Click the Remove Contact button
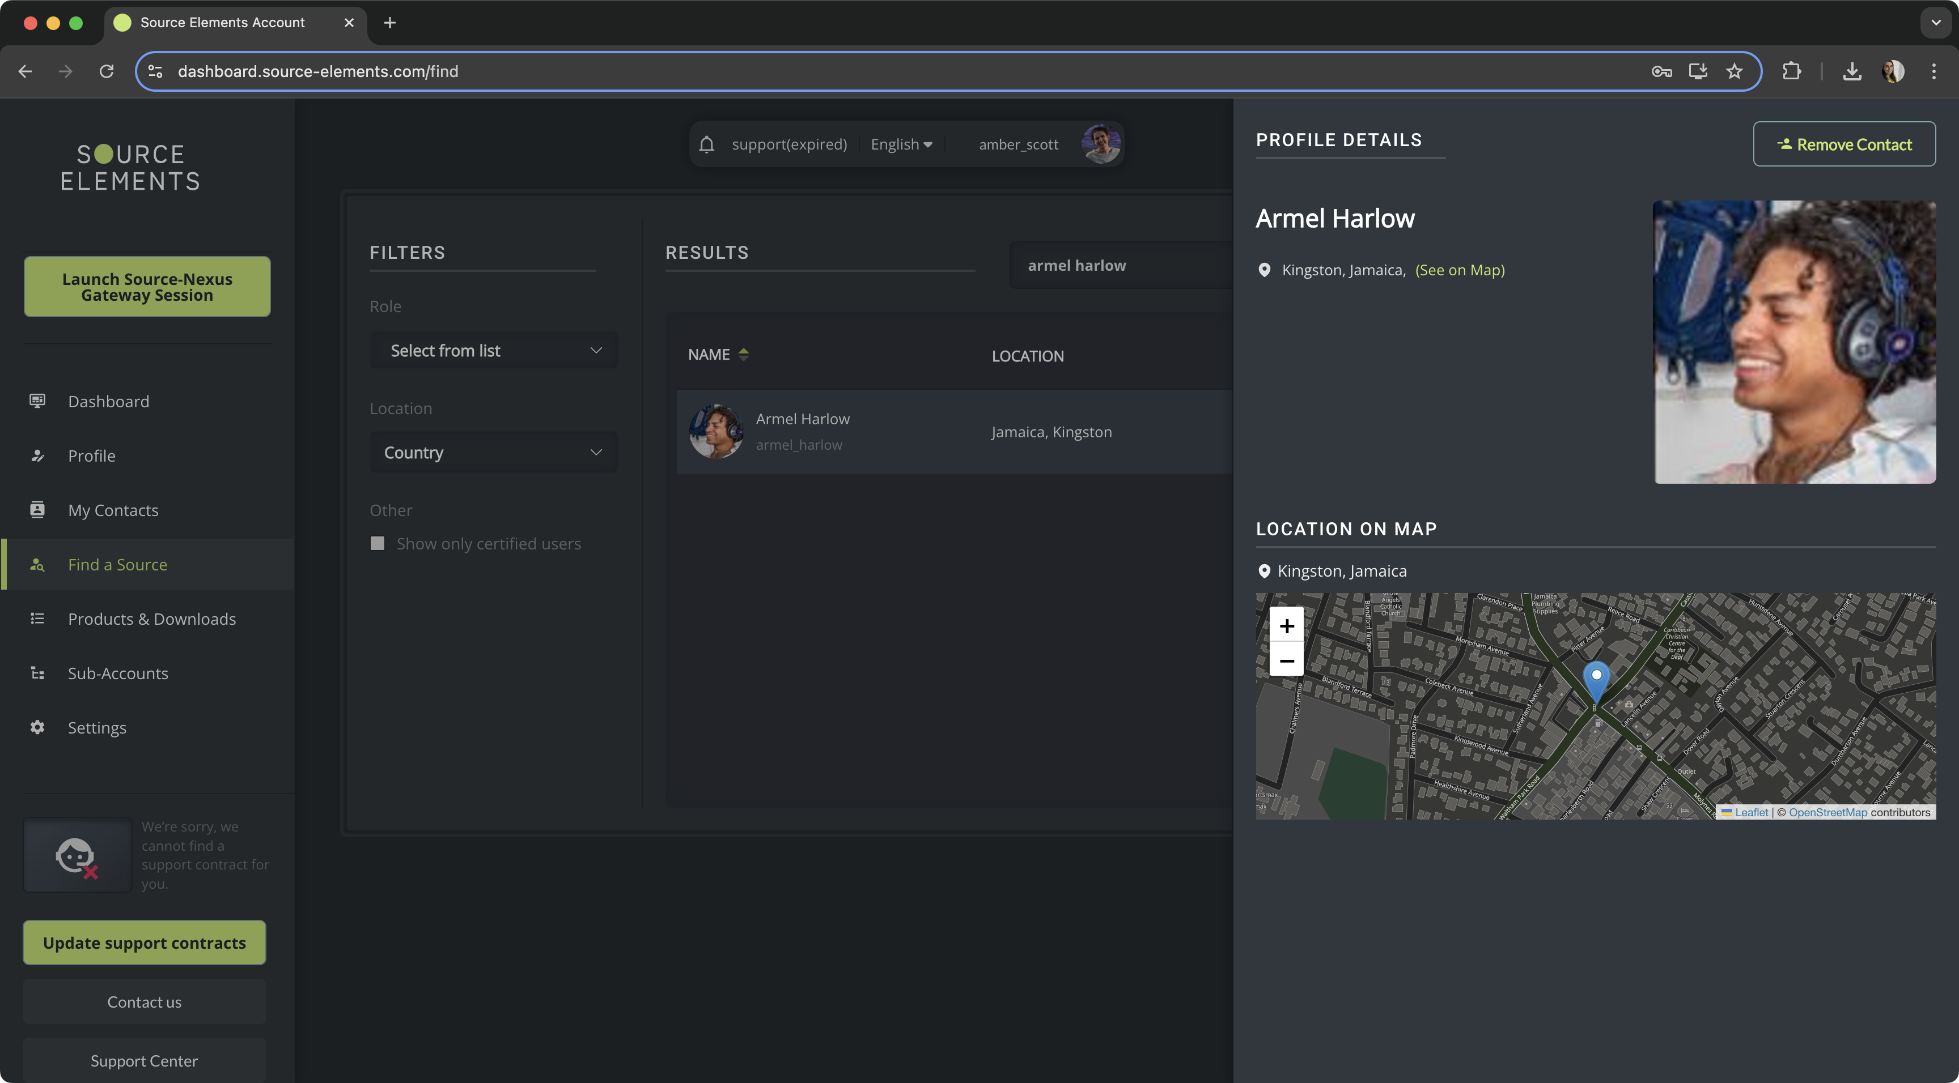 [1843, 144]
